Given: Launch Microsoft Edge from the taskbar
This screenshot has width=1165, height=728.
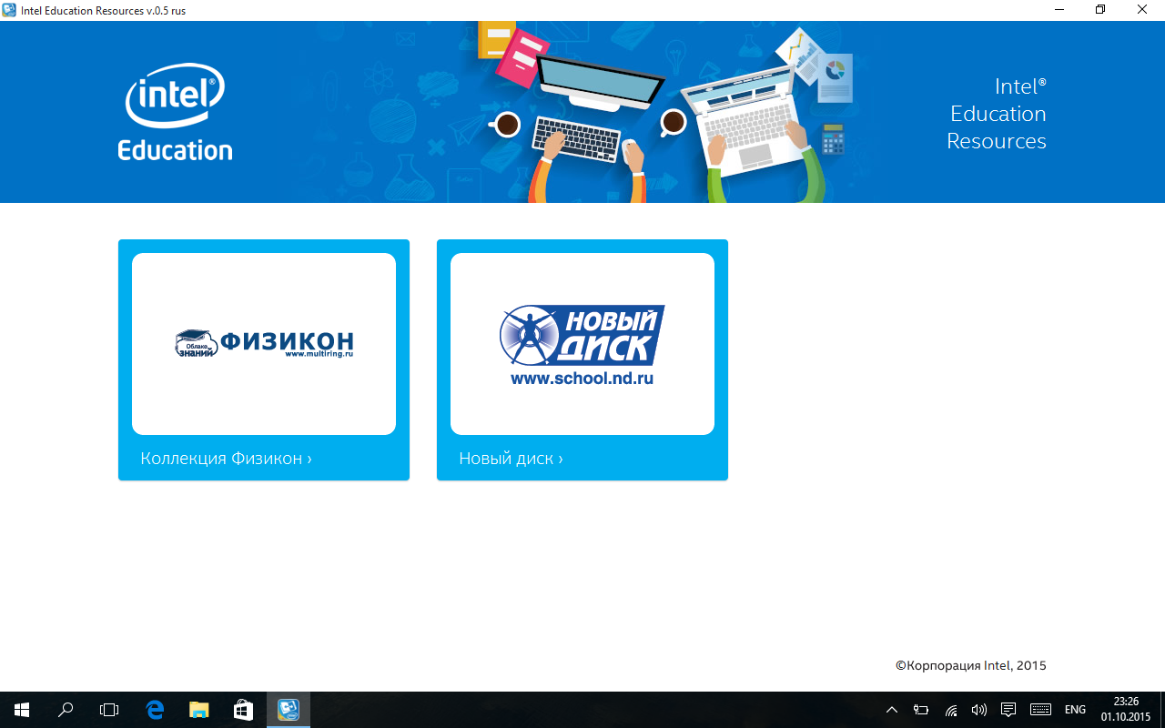Looking at the screenshot, I should [x=155, y=710].
